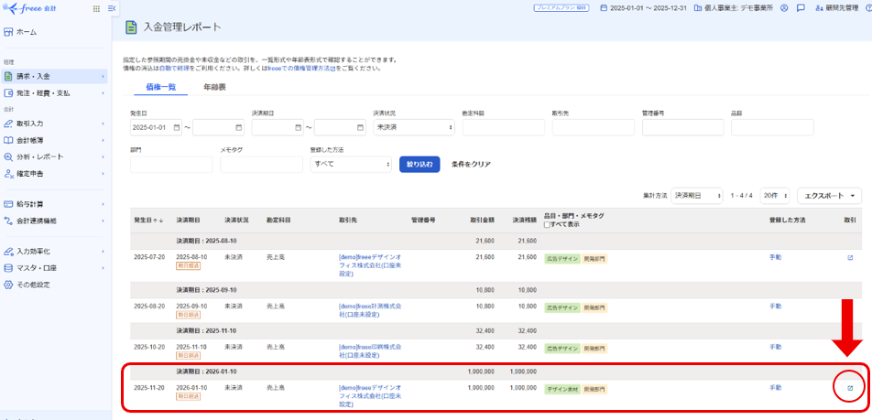Click 手動 link in 2025-10-20 row
The image size is (872, 420).
775,347
